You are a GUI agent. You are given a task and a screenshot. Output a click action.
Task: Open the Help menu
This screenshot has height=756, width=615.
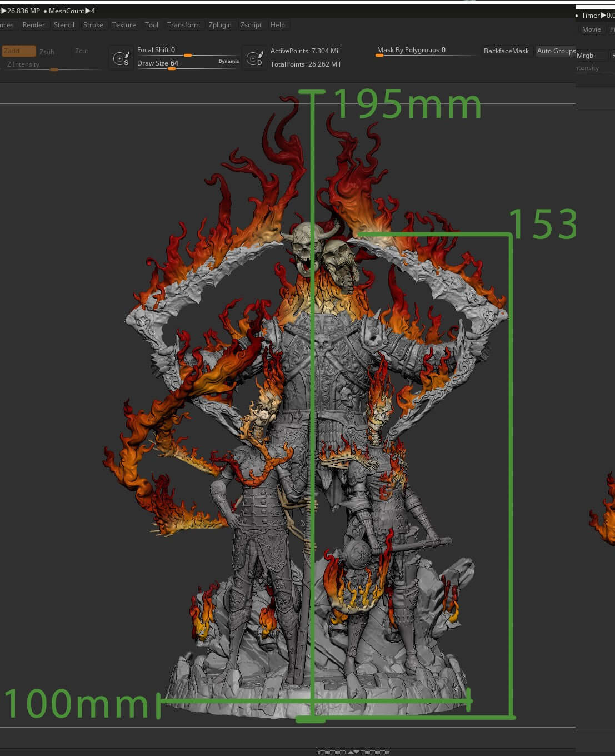click(278, 25)
